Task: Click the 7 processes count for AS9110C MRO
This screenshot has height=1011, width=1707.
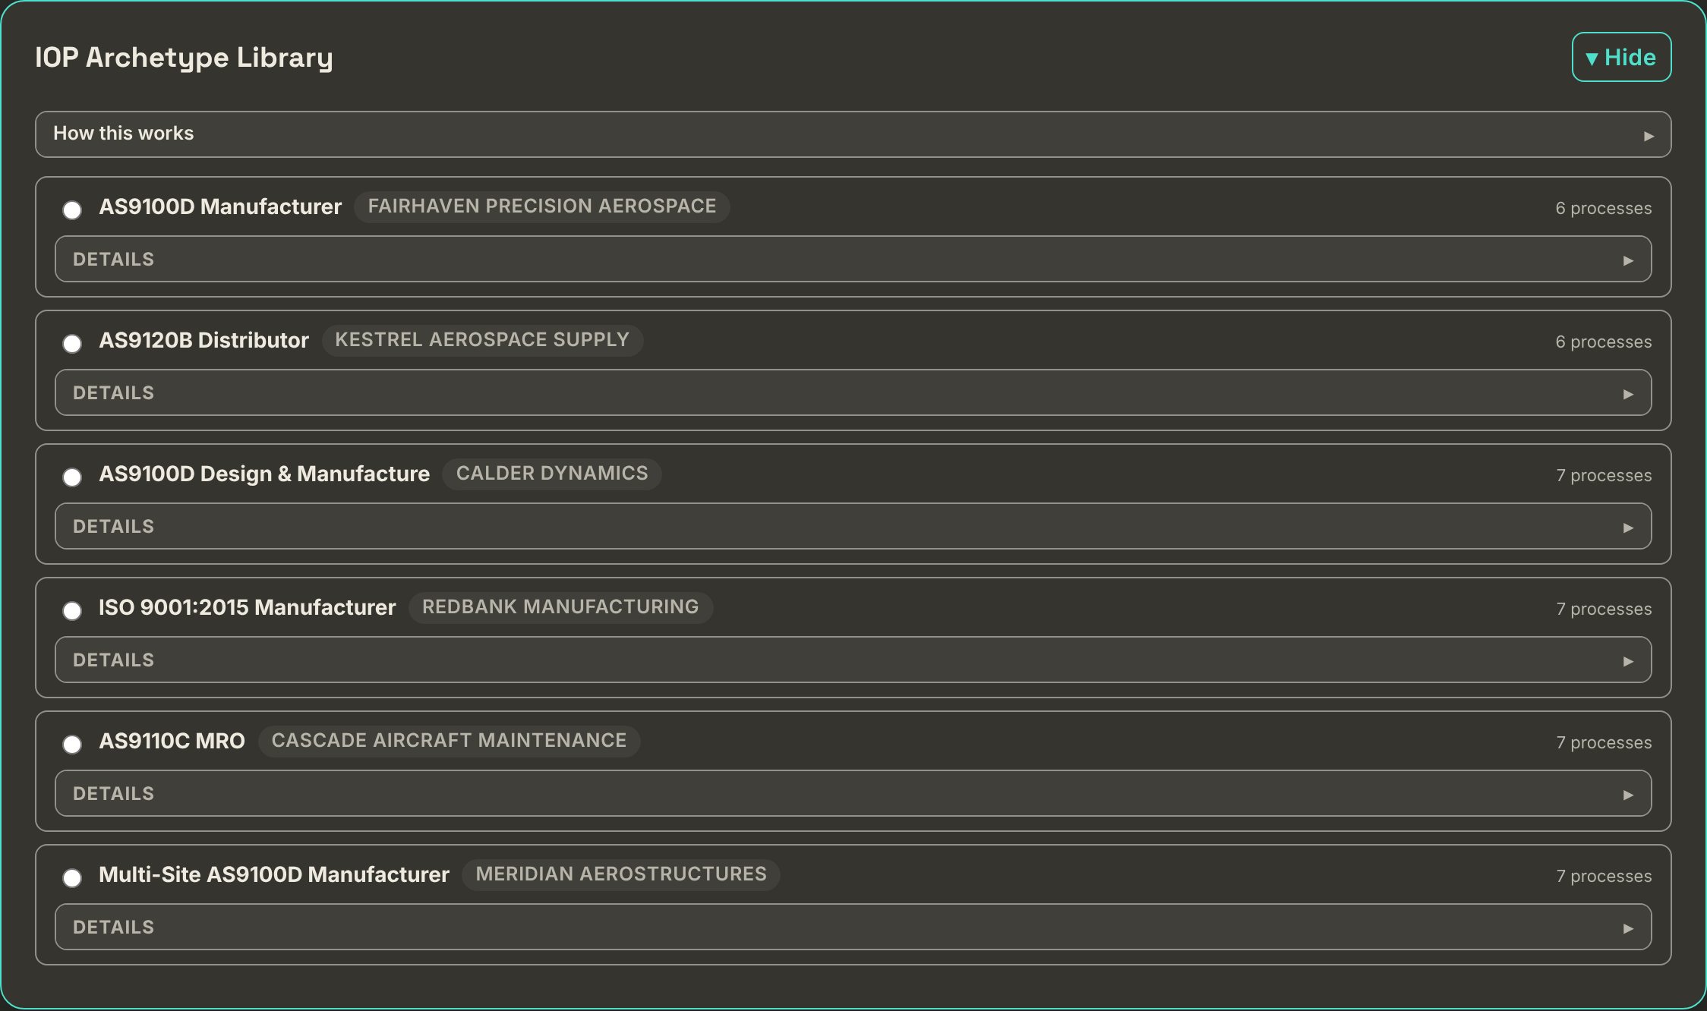Action: coord(1604,742)
